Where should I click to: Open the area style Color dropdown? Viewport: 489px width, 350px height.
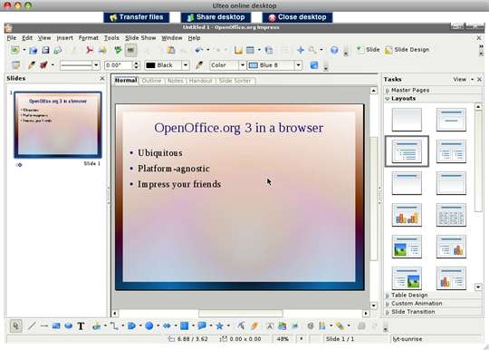point(243,65)
